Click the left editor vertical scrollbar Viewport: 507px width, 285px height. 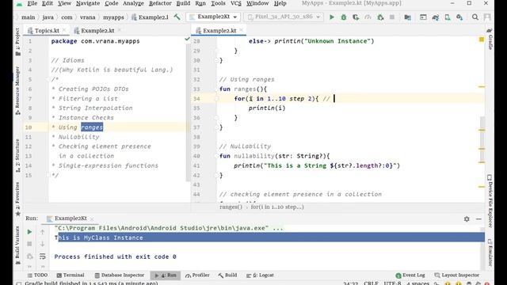[x=188, y=113]
